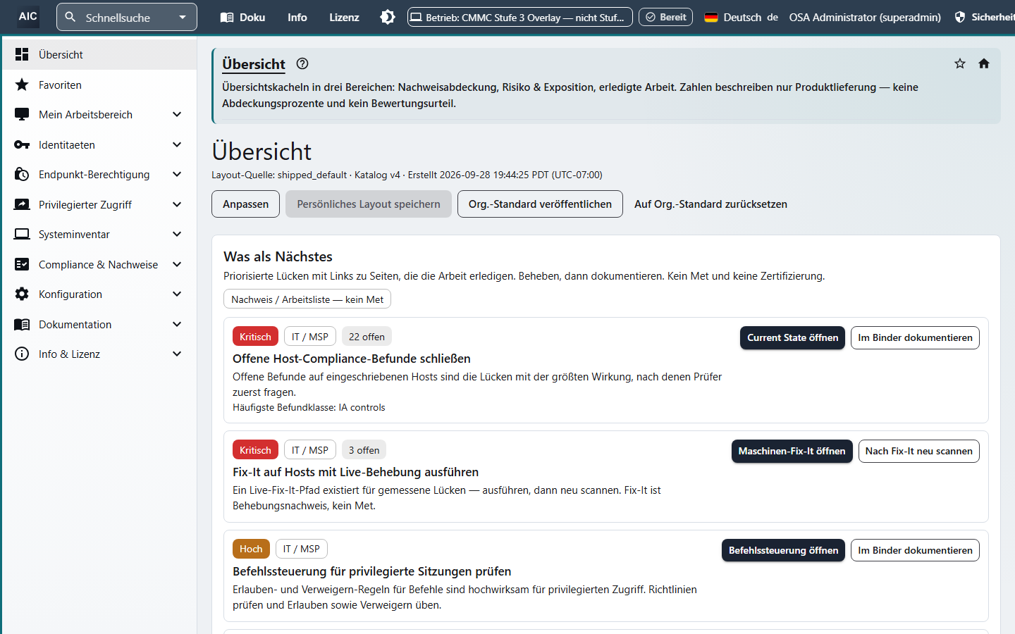Click the AIC logo in the top bar

tap(28, 16)
